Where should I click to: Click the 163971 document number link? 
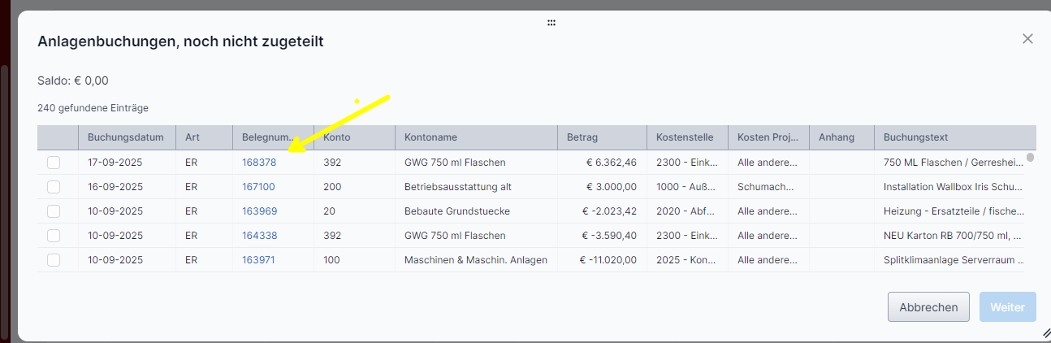[x=258, y=260]
